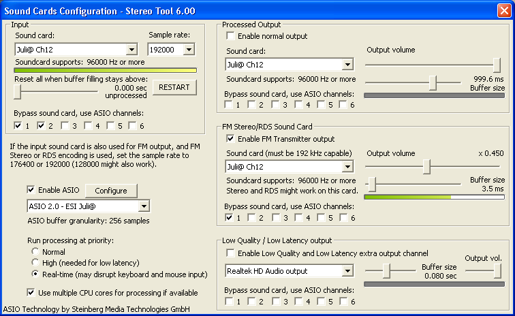Check Processed Output ASIO channel 4
Viewport: 515px width, 316px height.
click(x=298, y=104)
